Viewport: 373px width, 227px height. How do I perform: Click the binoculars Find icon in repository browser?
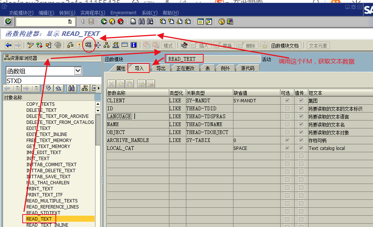click(x=71, y=88)
